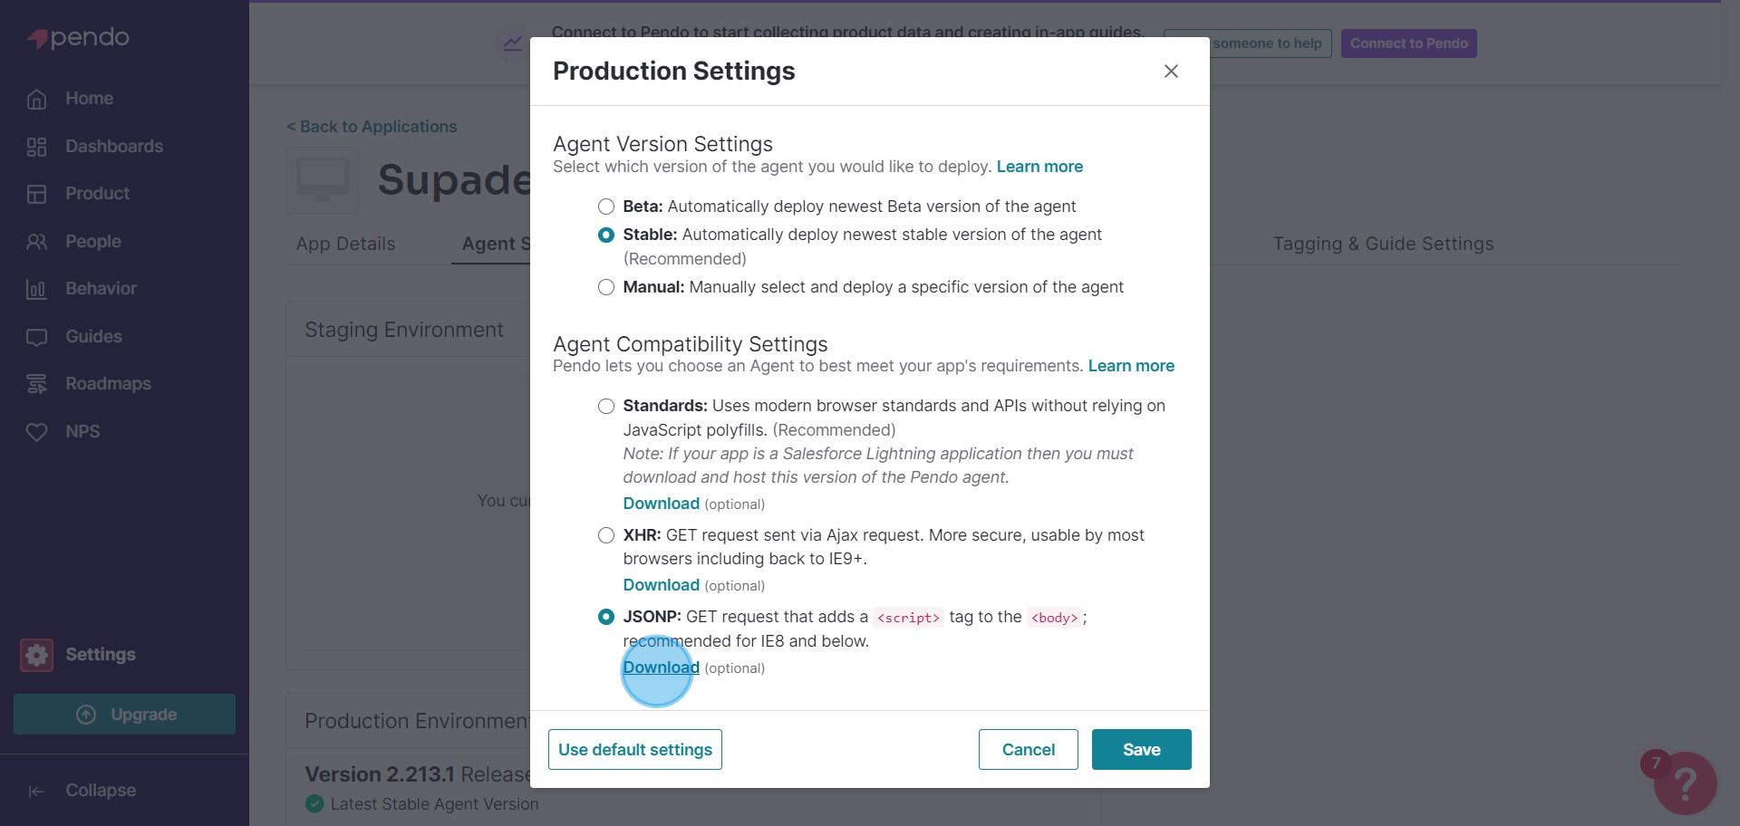This screenshot has width=1740, height=826.
Task: Choose the JSONP compatibility option
Action: coord(606,617)
